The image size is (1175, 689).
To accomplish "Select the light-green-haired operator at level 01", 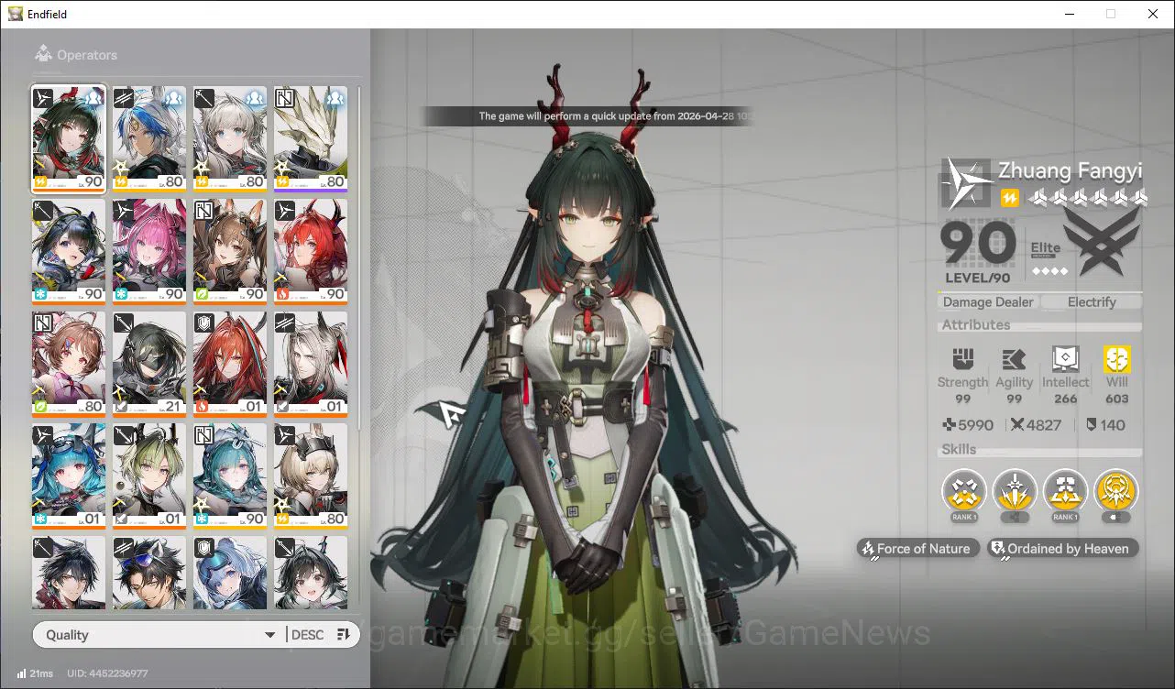I will (x=149, y=476).
